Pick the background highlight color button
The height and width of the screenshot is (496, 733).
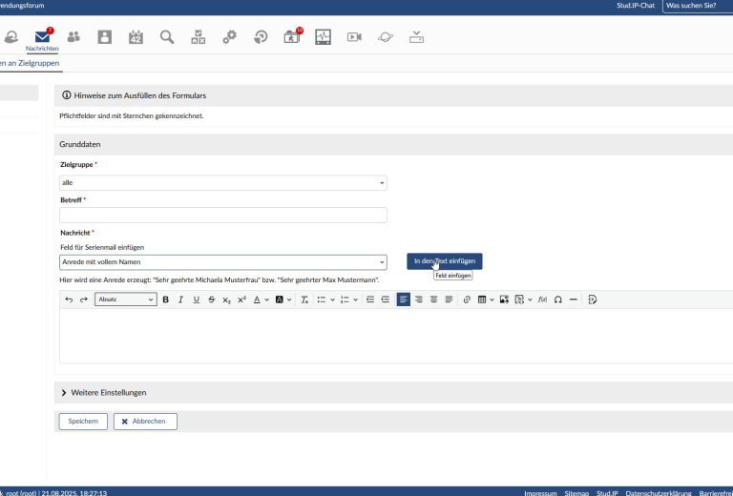pos(279,300)
